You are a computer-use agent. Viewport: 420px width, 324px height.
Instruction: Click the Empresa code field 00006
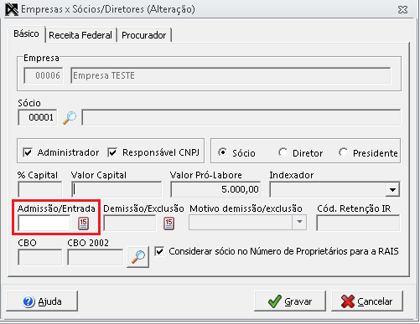[x=44, y=75]
